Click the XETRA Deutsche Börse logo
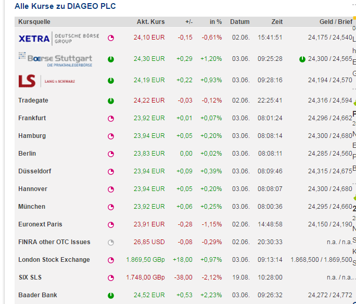 (x=59, y=39)
